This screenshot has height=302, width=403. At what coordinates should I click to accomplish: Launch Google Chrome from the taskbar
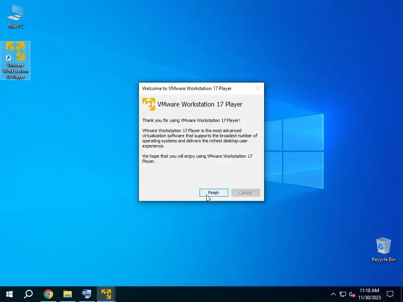[48, 294]
